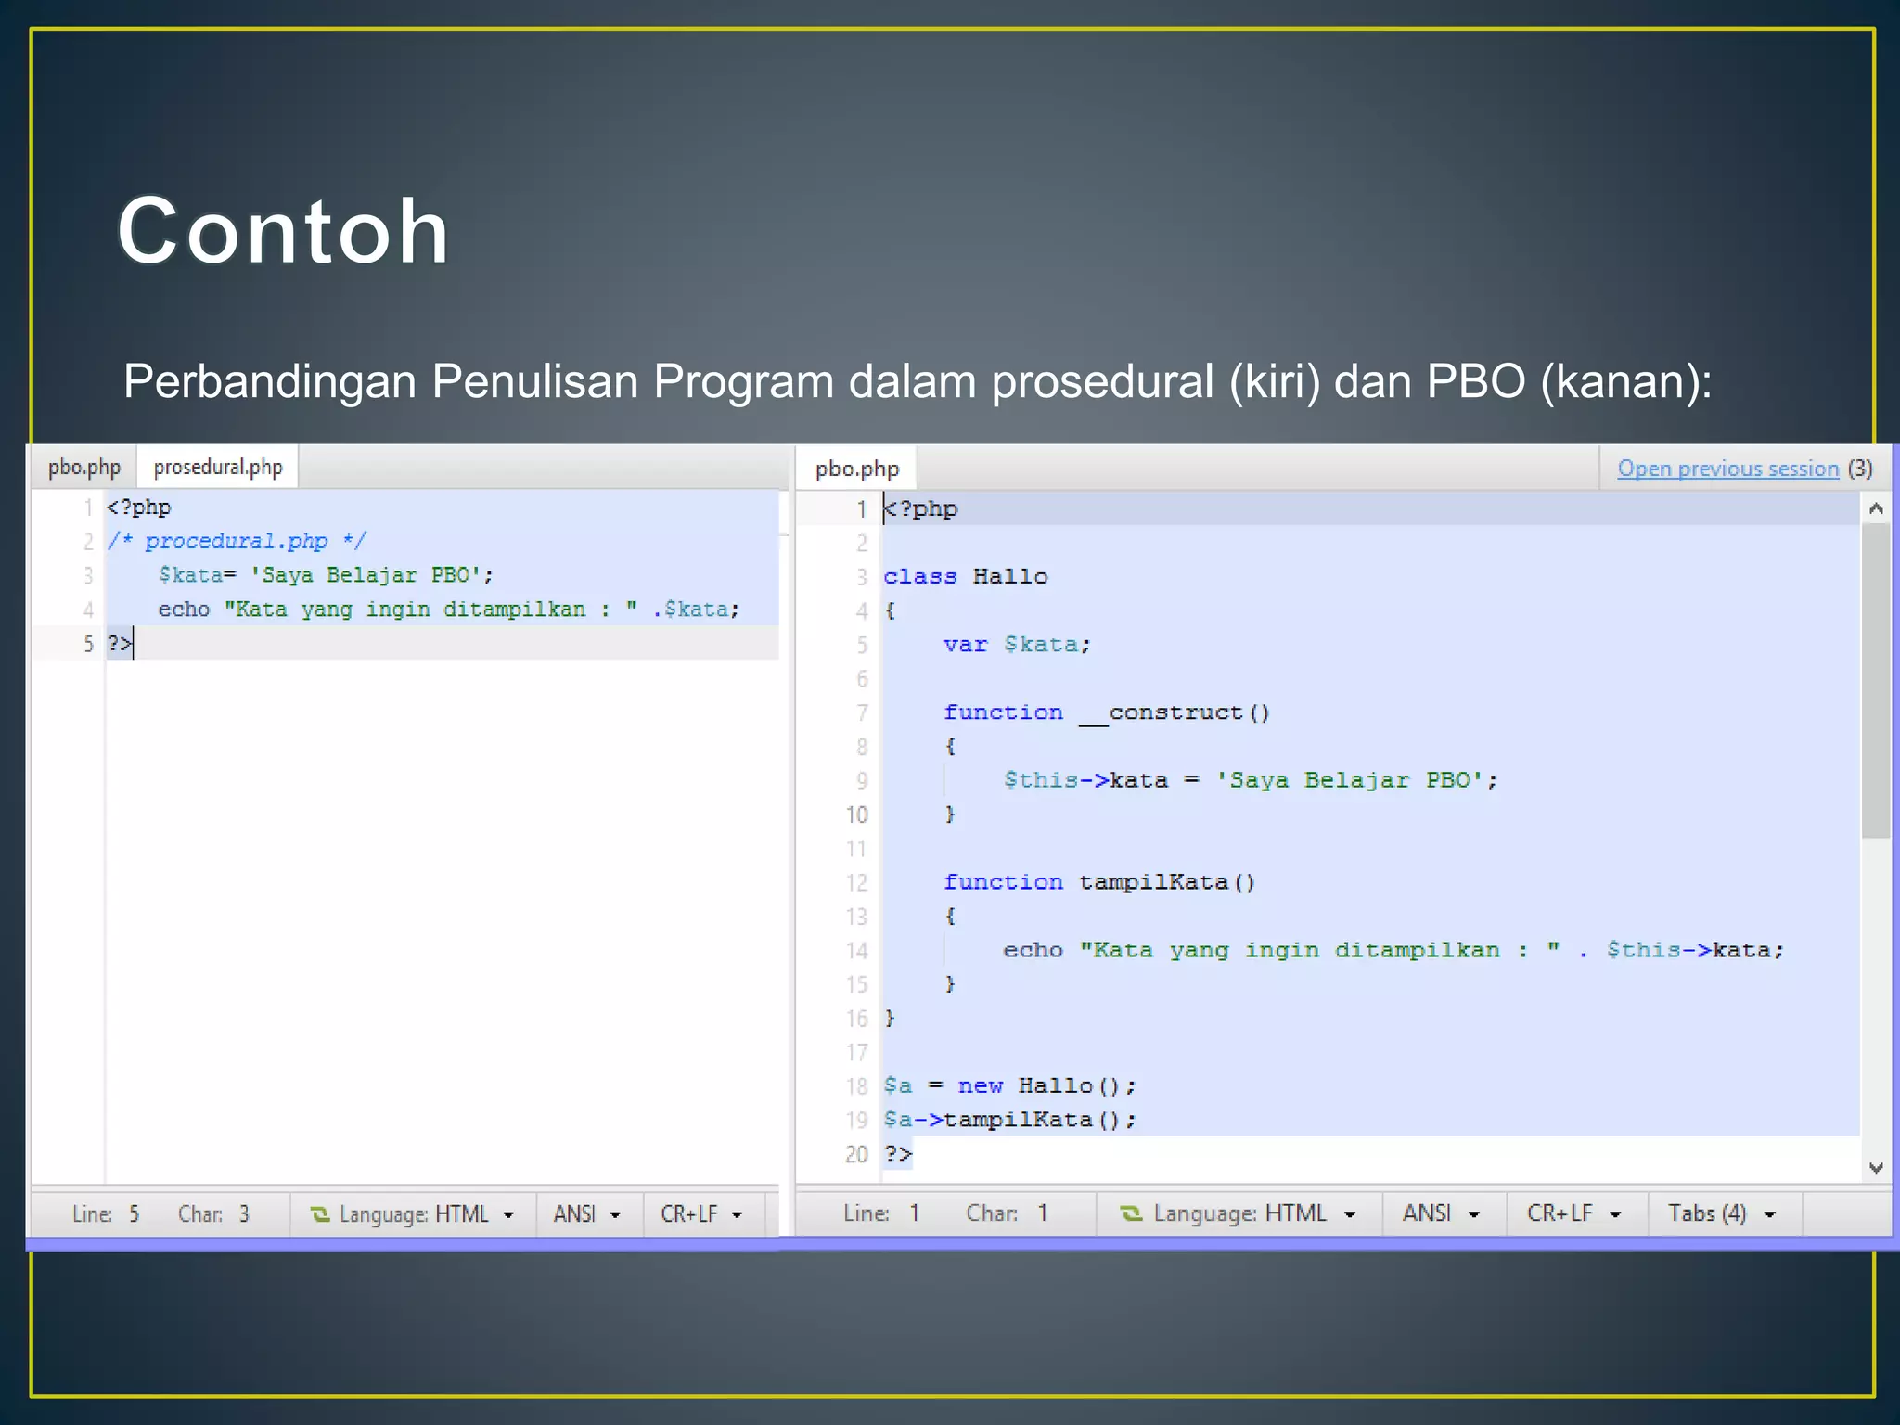Click on the class Hallo code line

[965, 576]
